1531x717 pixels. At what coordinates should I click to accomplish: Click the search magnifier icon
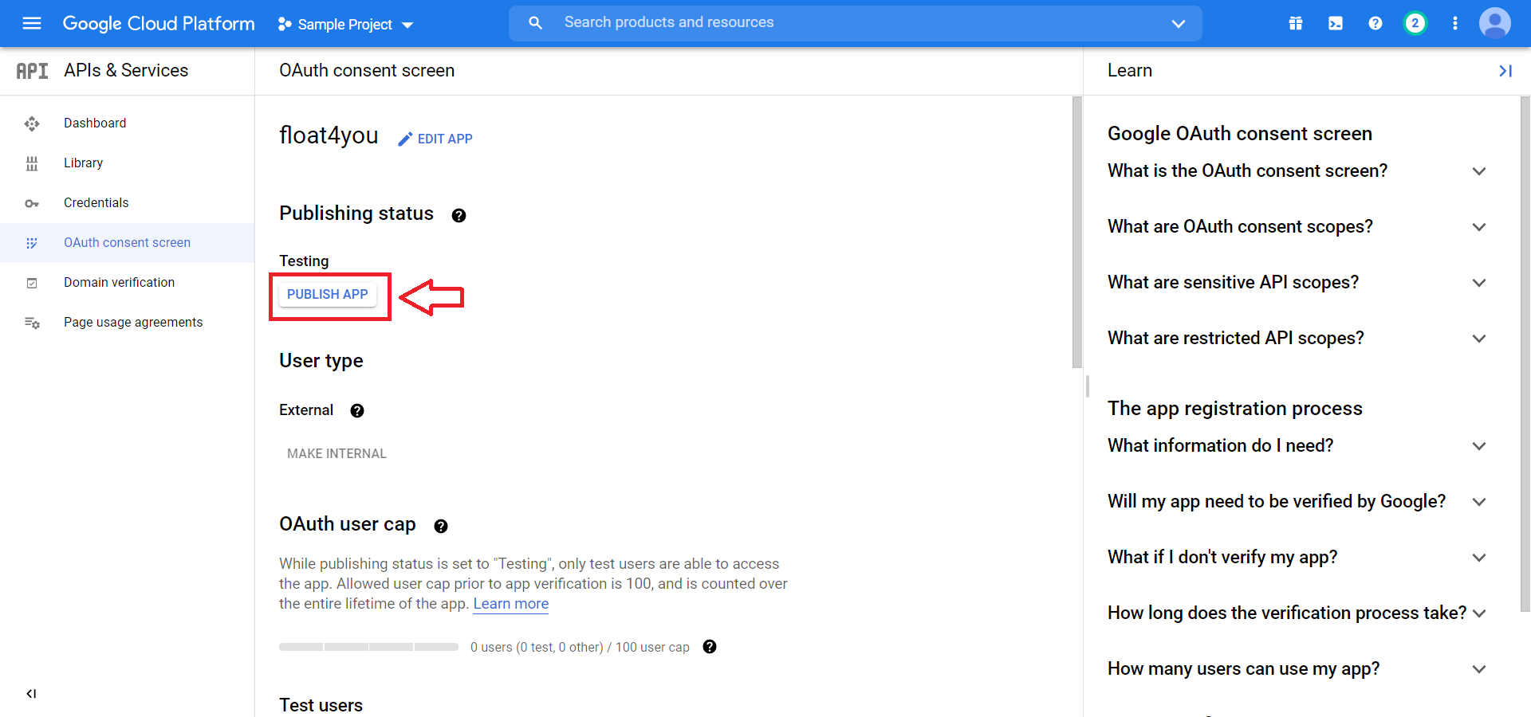[x=536, y=23]
